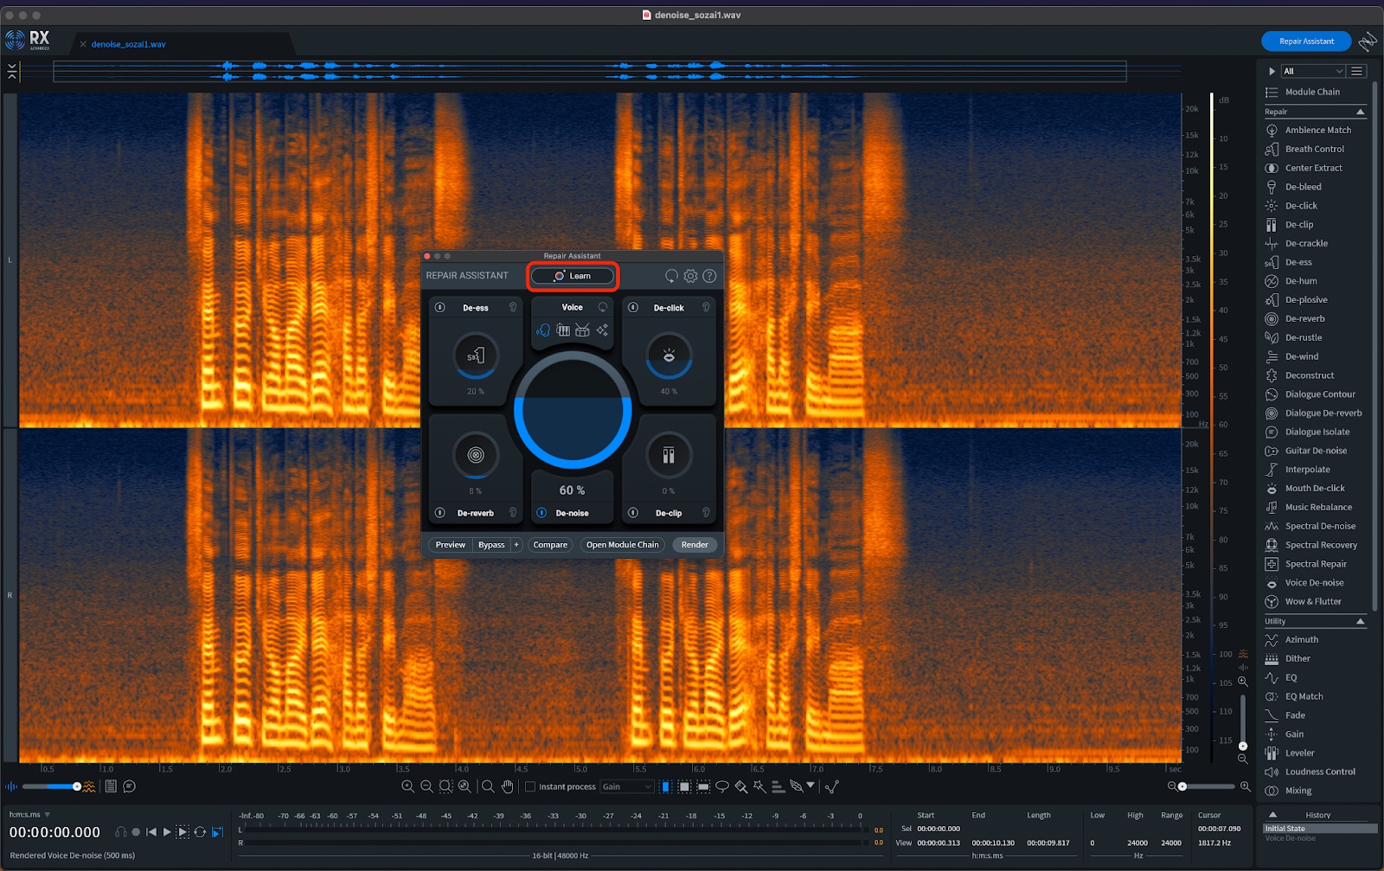
Task: Click the Compare button
Action: pos(550,545)
